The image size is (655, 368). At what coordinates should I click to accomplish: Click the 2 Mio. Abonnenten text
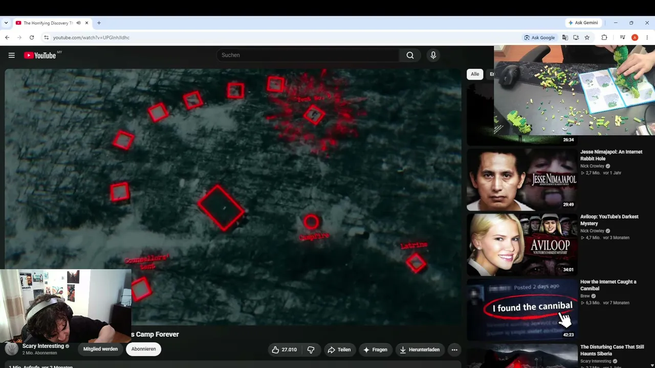[39, 353]
